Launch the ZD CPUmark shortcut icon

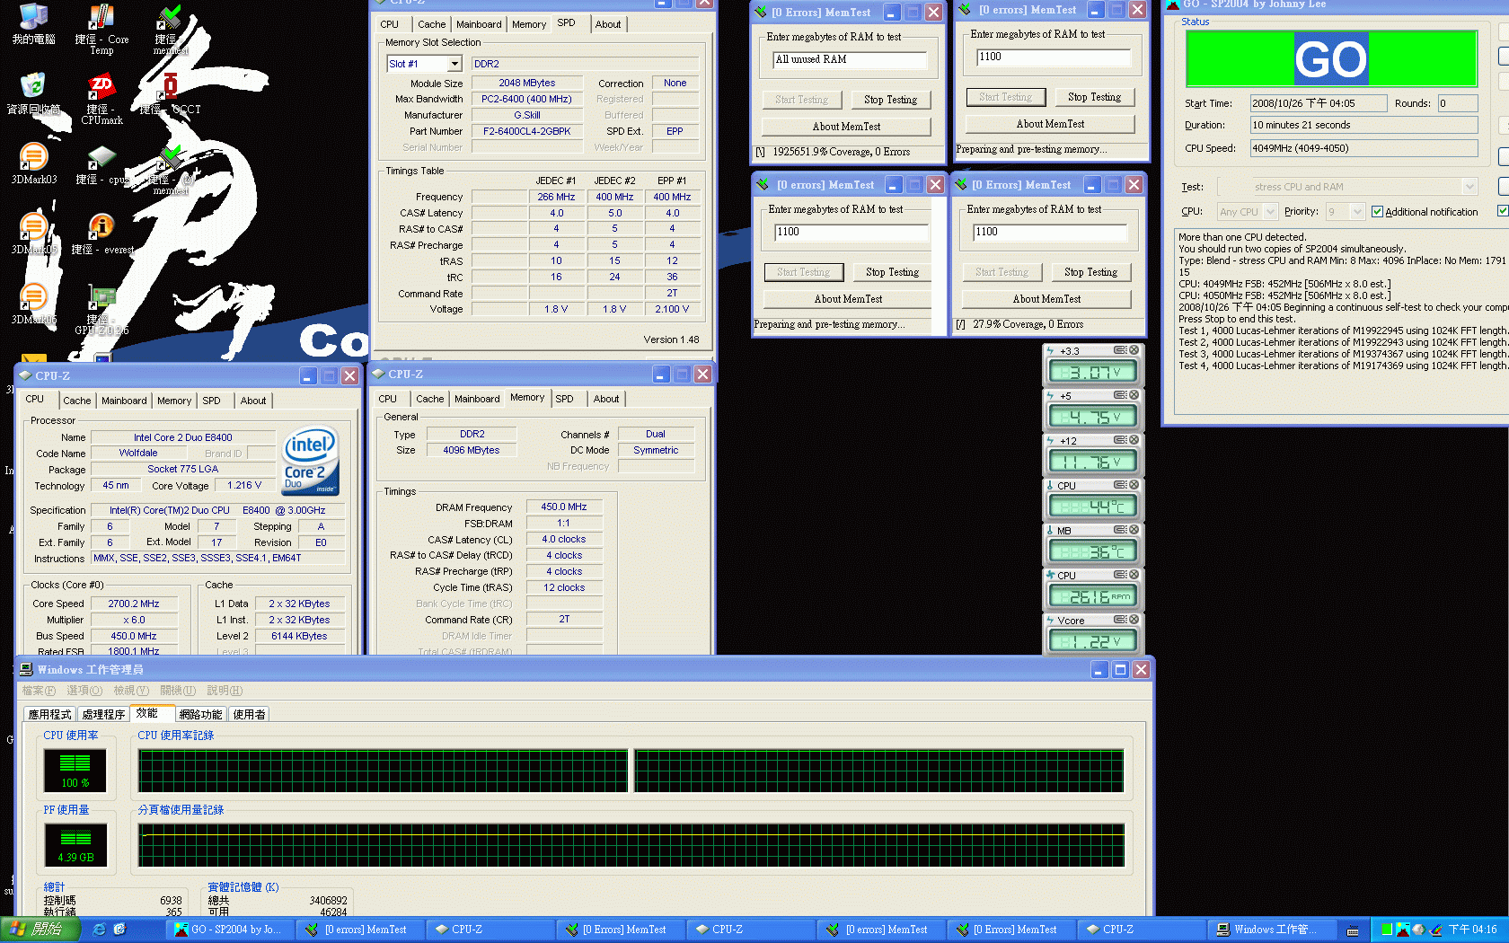coord(101,99)
